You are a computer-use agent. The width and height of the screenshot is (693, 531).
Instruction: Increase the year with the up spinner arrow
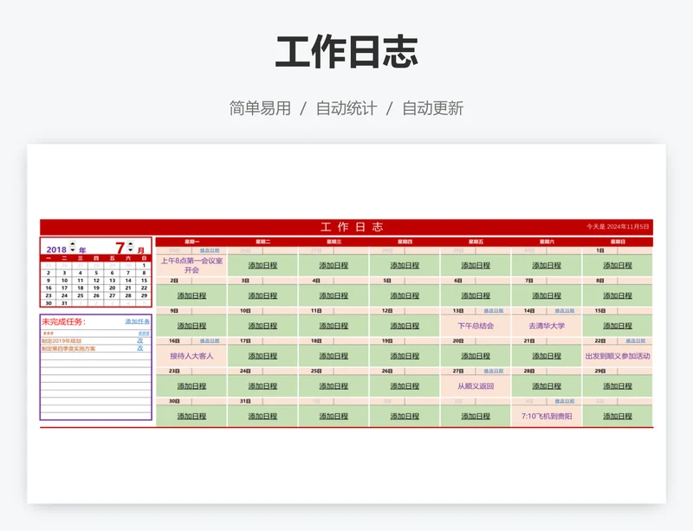point(73,243)
